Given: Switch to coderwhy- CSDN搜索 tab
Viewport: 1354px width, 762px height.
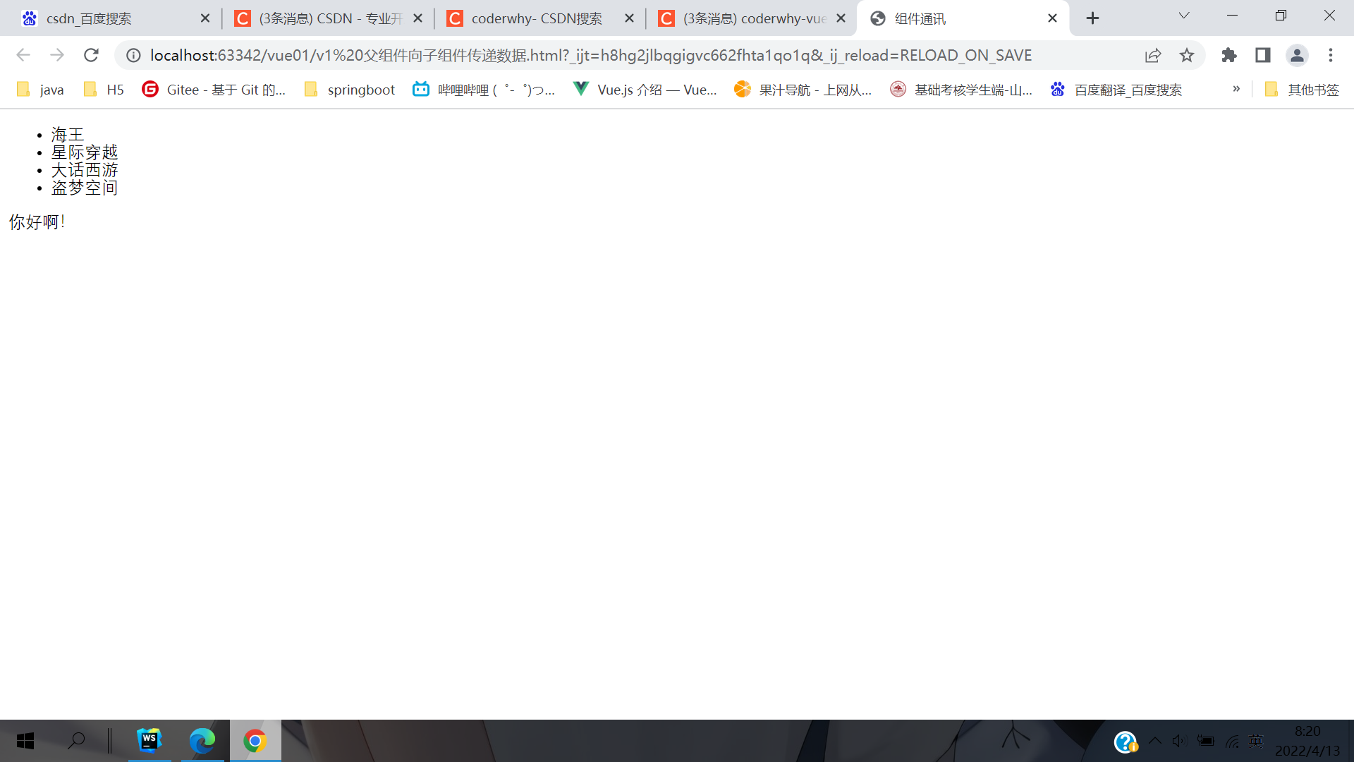Looking at the screenshot, I should 536,18.
